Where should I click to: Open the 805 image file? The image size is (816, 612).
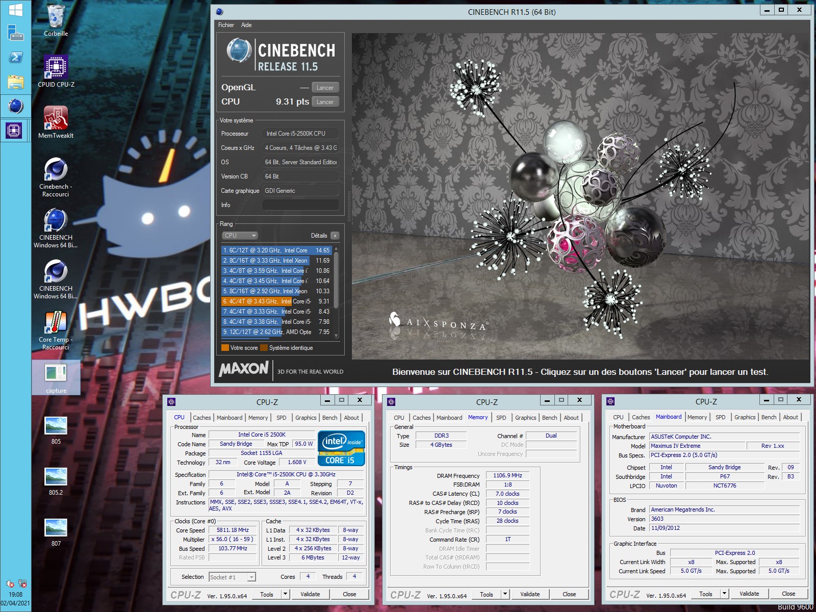[56, 429]
